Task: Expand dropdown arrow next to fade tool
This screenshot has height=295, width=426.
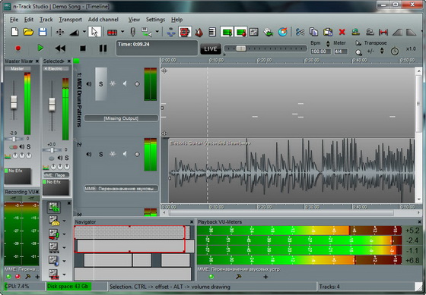Action: (x=84, y=32)
